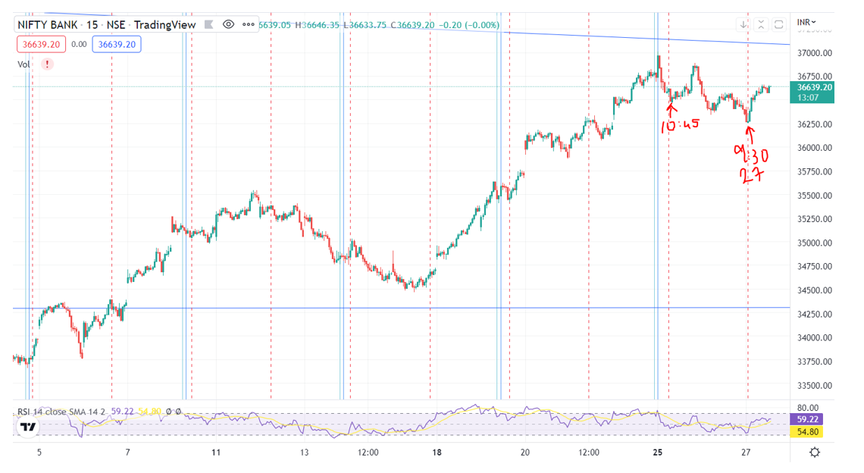Click the close value C36639.20
The width and height of the screenshot is (864, 473).
(x=413, y=25)
